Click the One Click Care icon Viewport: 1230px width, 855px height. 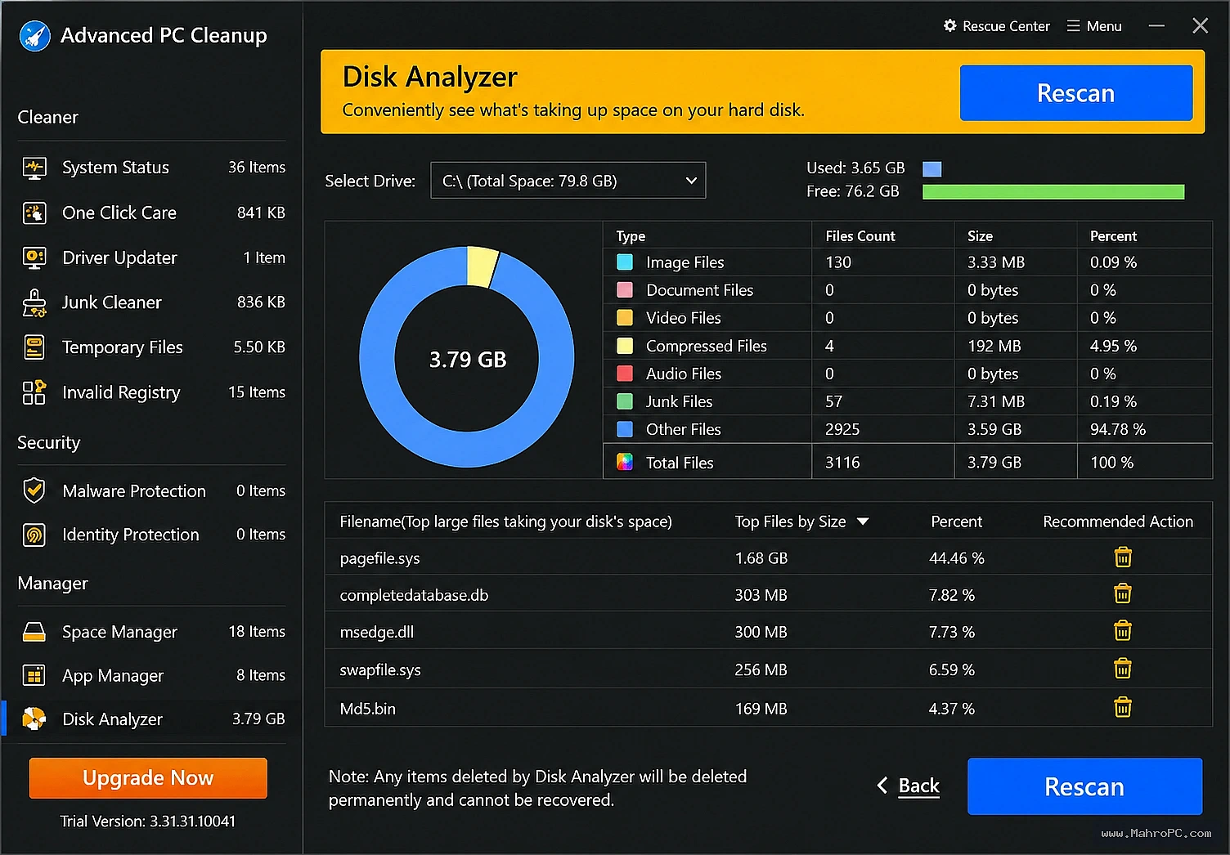(x=34, y=213)
